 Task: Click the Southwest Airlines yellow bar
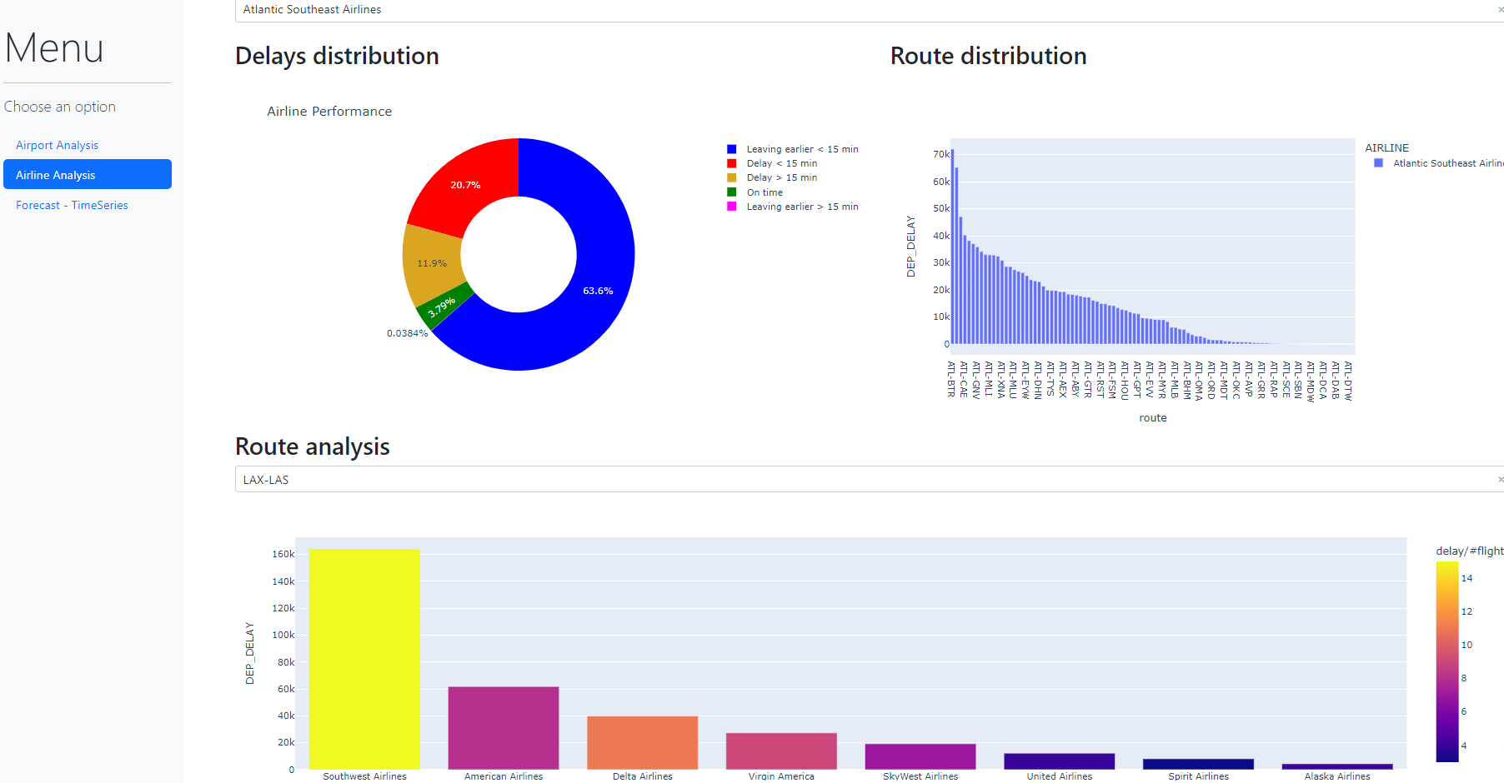coord(364,659)
